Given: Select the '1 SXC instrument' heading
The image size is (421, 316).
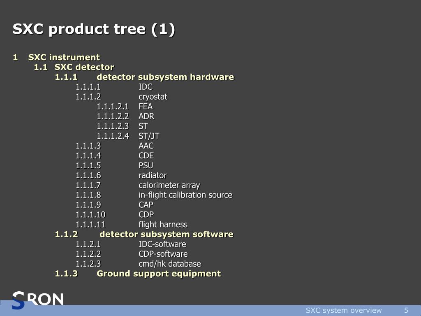Looking at the screenshot, I should coord(56,57).
